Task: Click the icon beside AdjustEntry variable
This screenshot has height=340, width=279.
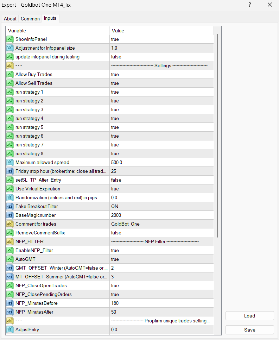Action: pos(10,329)
